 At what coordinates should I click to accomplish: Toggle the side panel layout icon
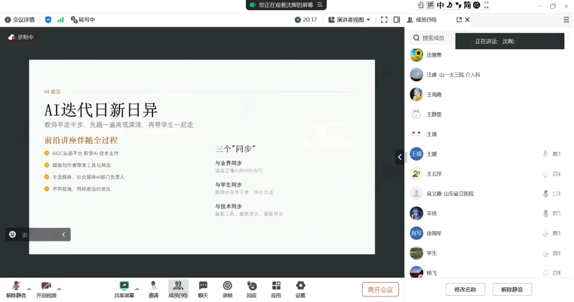point(397,20)
